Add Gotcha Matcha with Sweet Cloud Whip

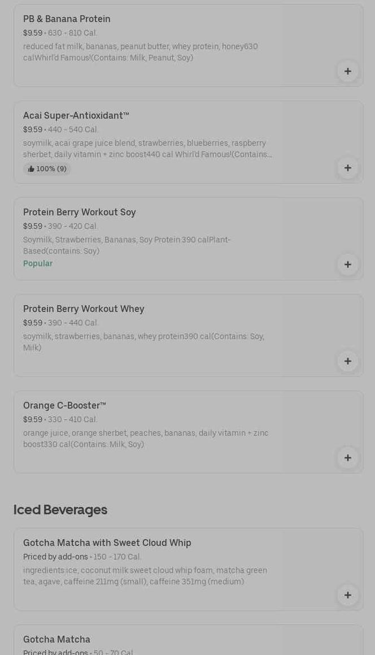(x=347, y=595)
